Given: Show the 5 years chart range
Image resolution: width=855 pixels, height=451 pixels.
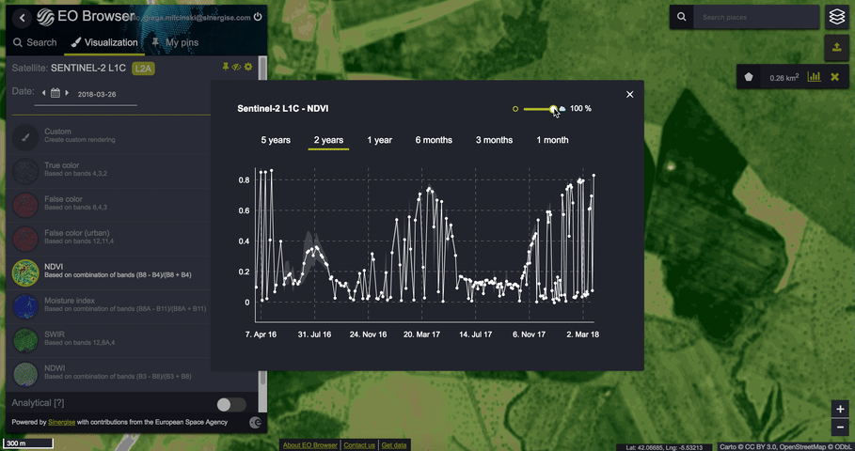Looking at the screenshot, I should click(x=276, y=140).
